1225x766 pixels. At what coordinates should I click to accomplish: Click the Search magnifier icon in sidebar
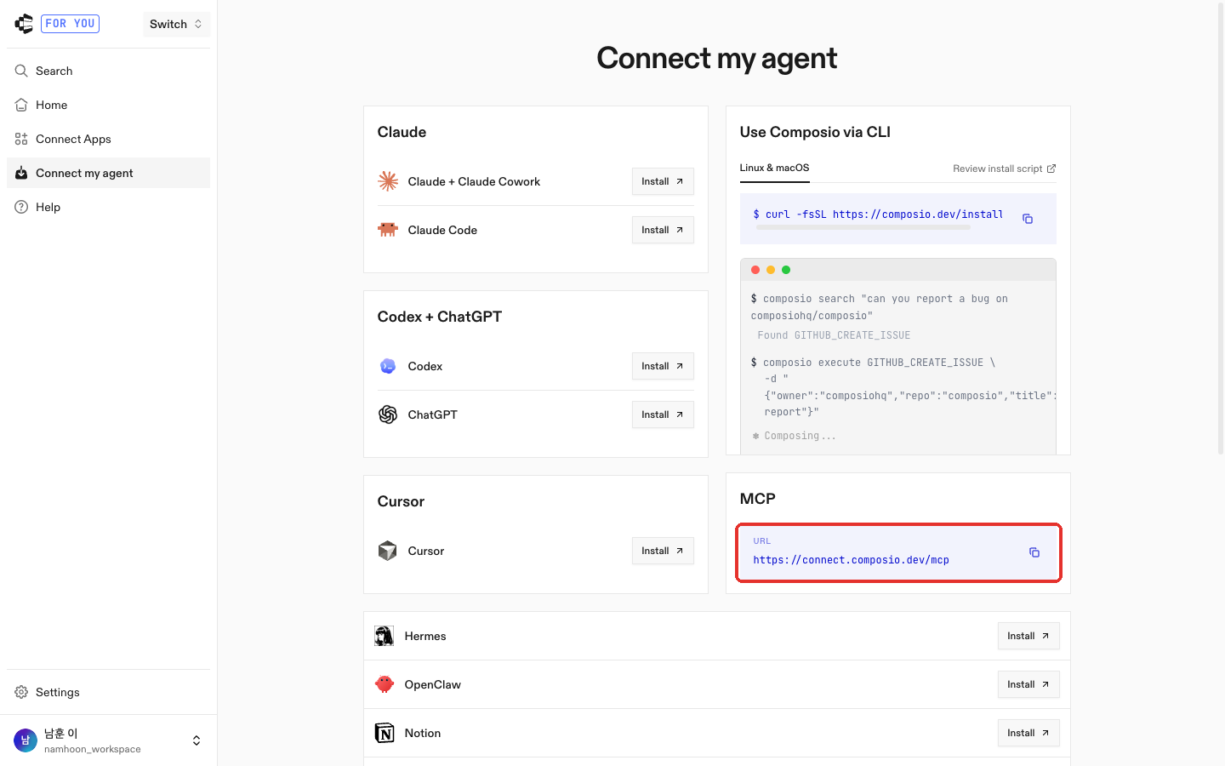coord(21,71)
